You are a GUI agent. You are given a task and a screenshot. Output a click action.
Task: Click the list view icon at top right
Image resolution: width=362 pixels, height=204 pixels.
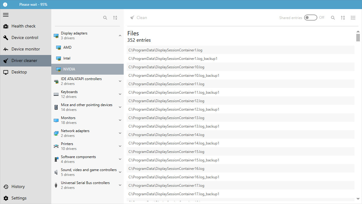coord(353,18)
